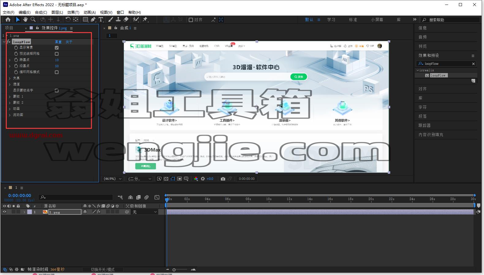Click the snapshot camera icon in viewer
The image size is (484, 275).
(223, 179)
